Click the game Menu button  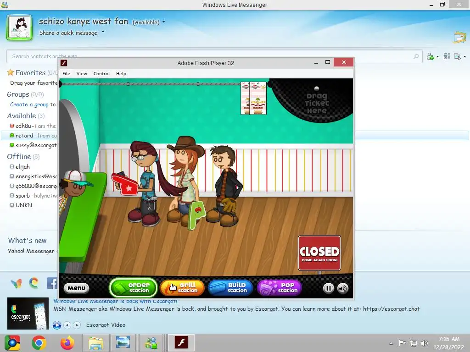coord(77,288)
